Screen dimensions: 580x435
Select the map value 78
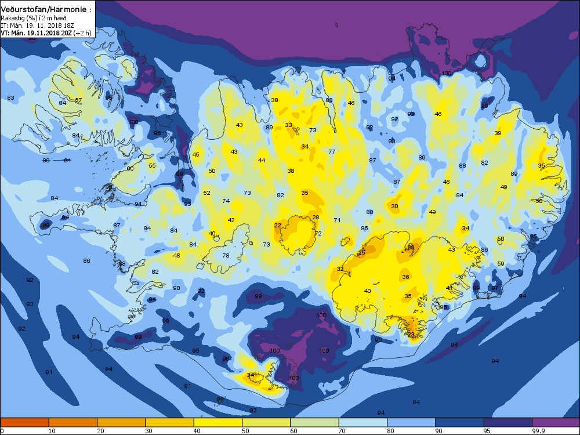226,255
